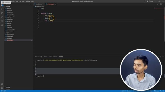The image size is (165, 92).
Task: Select whileloop.py in explorer
Action: coord(19,40)
